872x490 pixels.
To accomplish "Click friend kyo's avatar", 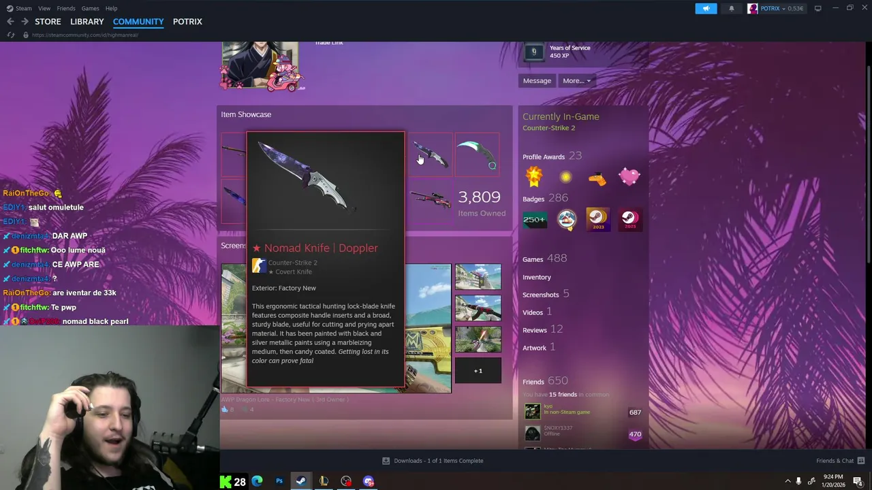I will (x=532, y=411).
